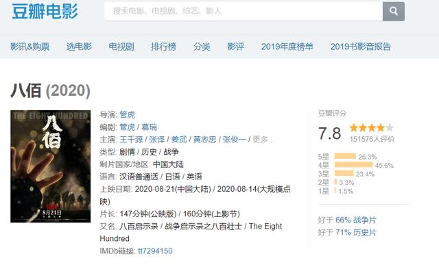This screenshot has height=267, width=439.
Task: Open 71% 历史片 comparison link
Action: (355, 232)
